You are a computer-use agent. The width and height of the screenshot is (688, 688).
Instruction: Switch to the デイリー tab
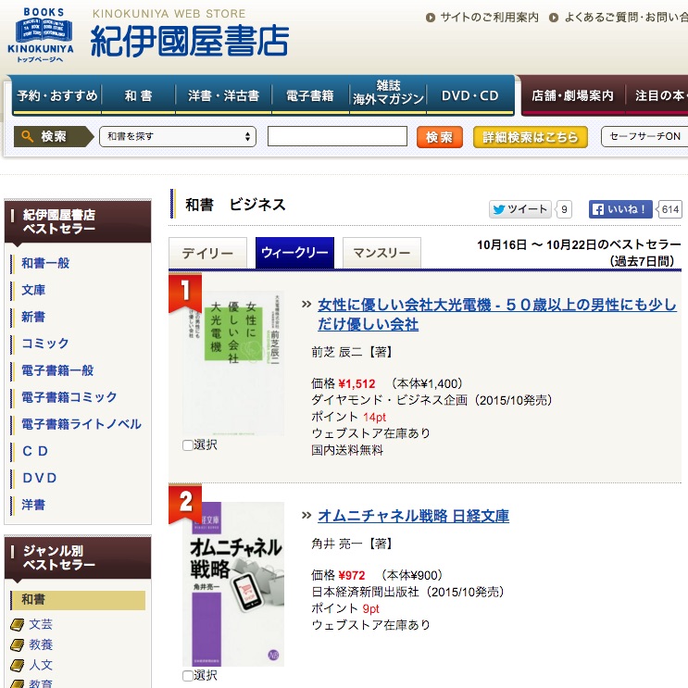pos(207,253)
